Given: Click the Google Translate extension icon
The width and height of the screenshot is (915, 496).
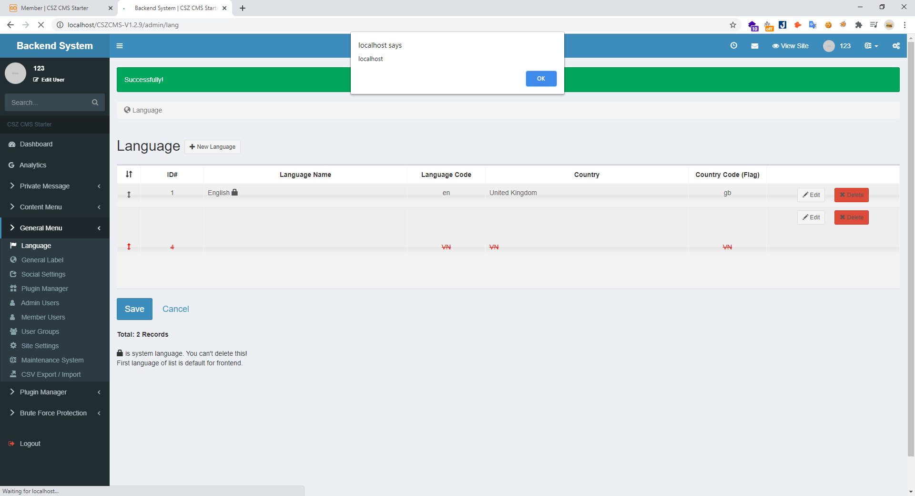Looking at the screenshot, I should (x=813, y=25).
